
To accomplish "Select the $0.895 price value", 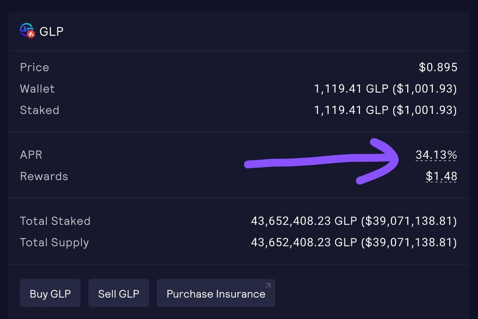I will [x=438, y=67].
